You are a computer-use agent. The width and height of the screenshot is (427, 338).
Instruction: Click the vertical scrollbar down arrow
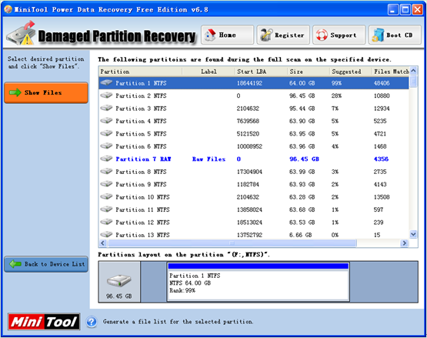pyautogui.click(x=413, y=234)
